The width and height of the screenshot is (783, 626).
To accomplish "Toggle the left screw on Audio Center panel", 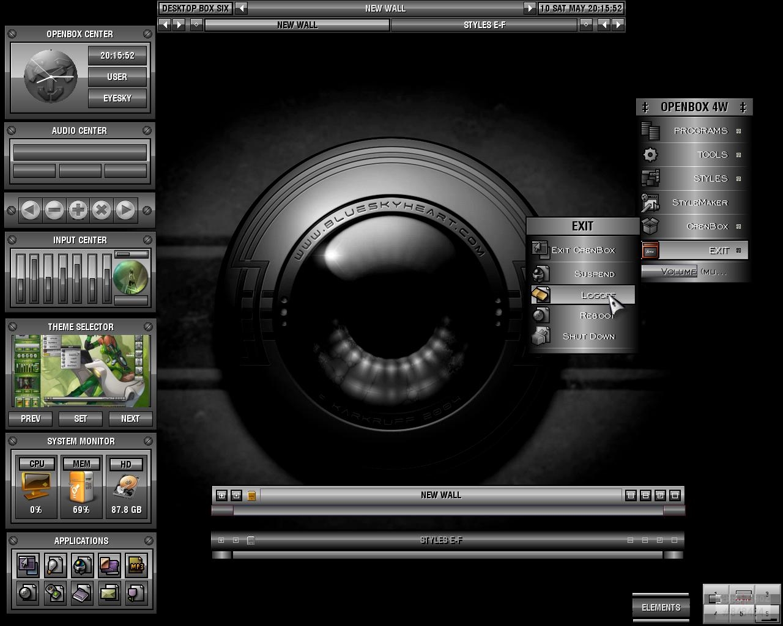I will coord(12,130).
